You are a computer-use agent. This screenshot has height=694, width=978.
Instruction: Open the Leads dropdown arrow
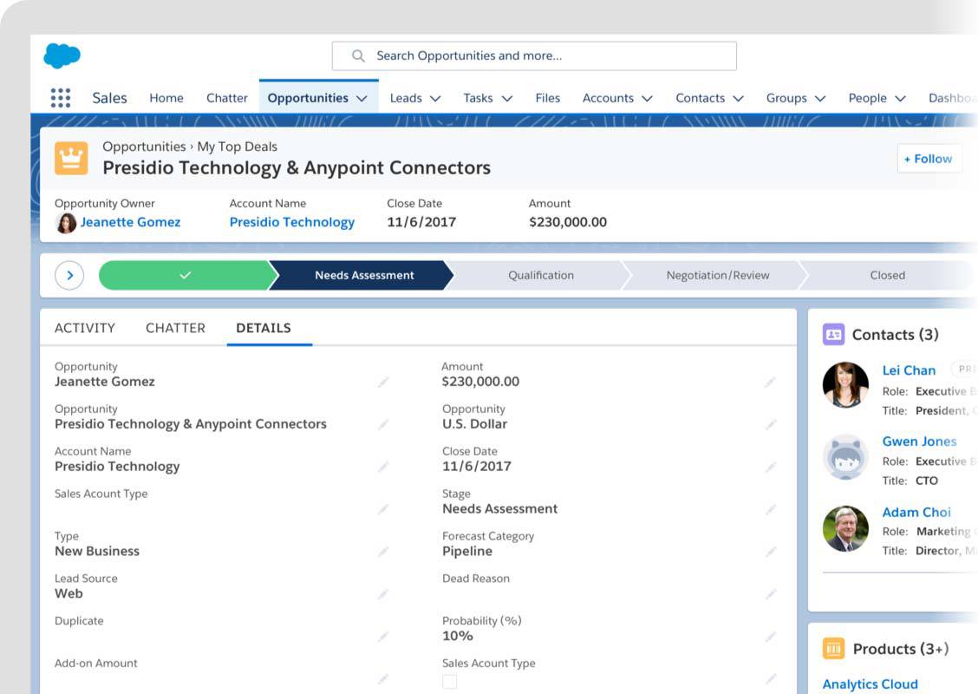(435, 99)
